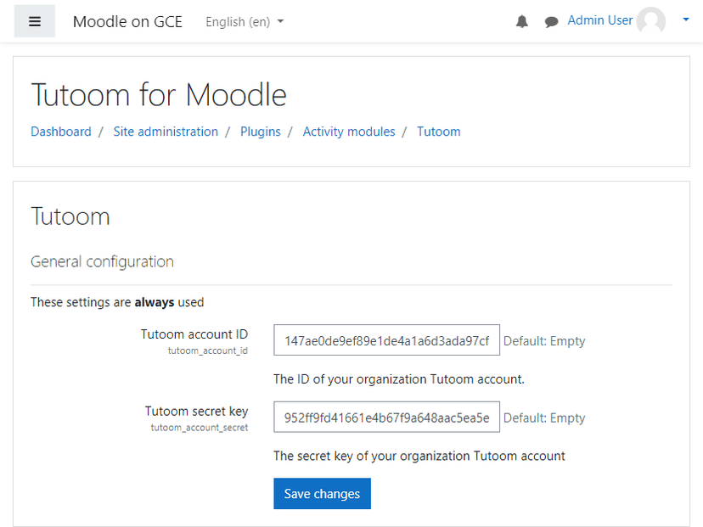Open Site administration breadcrumb
703x527 pixels.
tap(166, 132)
